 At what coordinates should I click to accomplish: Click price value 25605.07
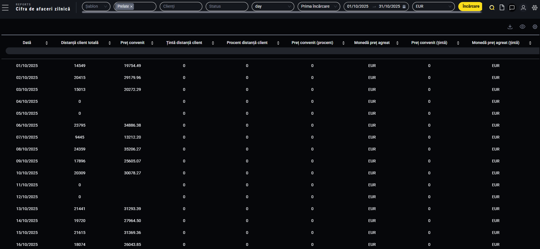(x=133, y=161)
